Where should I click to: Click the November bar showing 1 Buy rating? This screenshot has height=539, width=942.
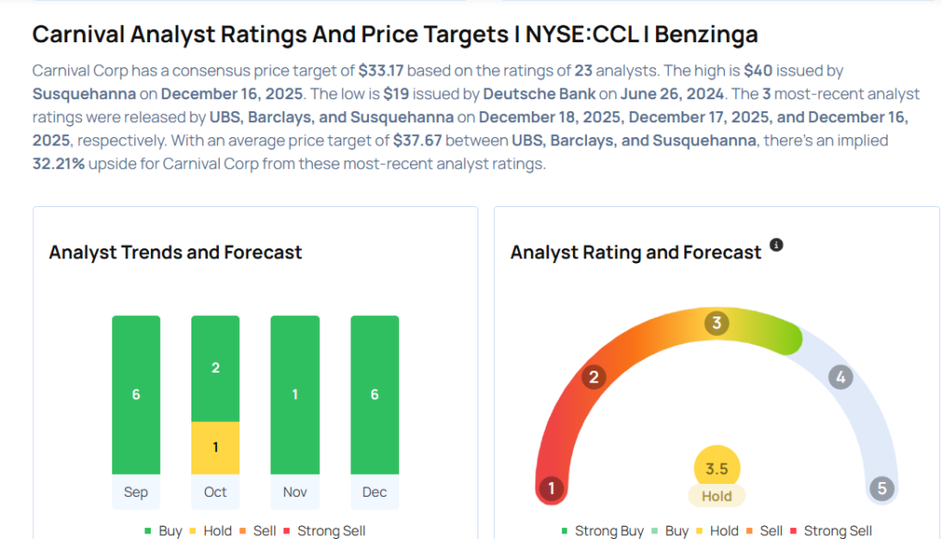295,395
